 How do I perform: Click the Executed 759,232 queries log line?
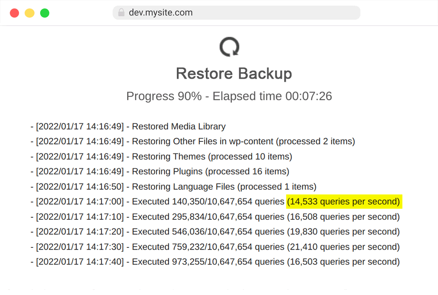tap(215, 247)
